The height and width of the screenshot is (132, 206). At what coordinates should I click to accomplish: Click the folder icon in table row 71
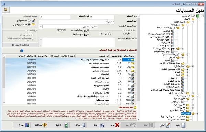132,63
